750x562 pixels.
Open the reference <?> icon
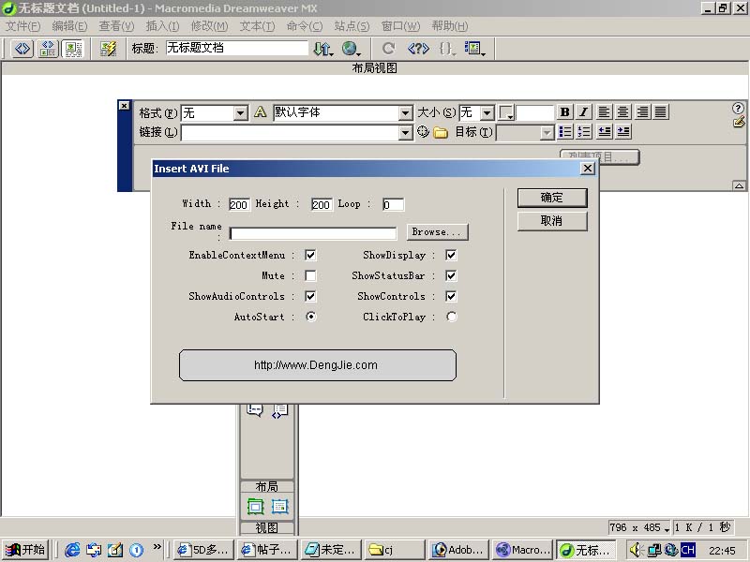click(418, 49)
